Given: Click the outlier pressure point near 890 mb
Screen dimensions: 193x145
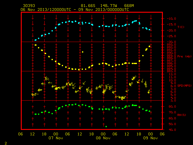Looking at the screenshot, I should [x=83, y=52].
